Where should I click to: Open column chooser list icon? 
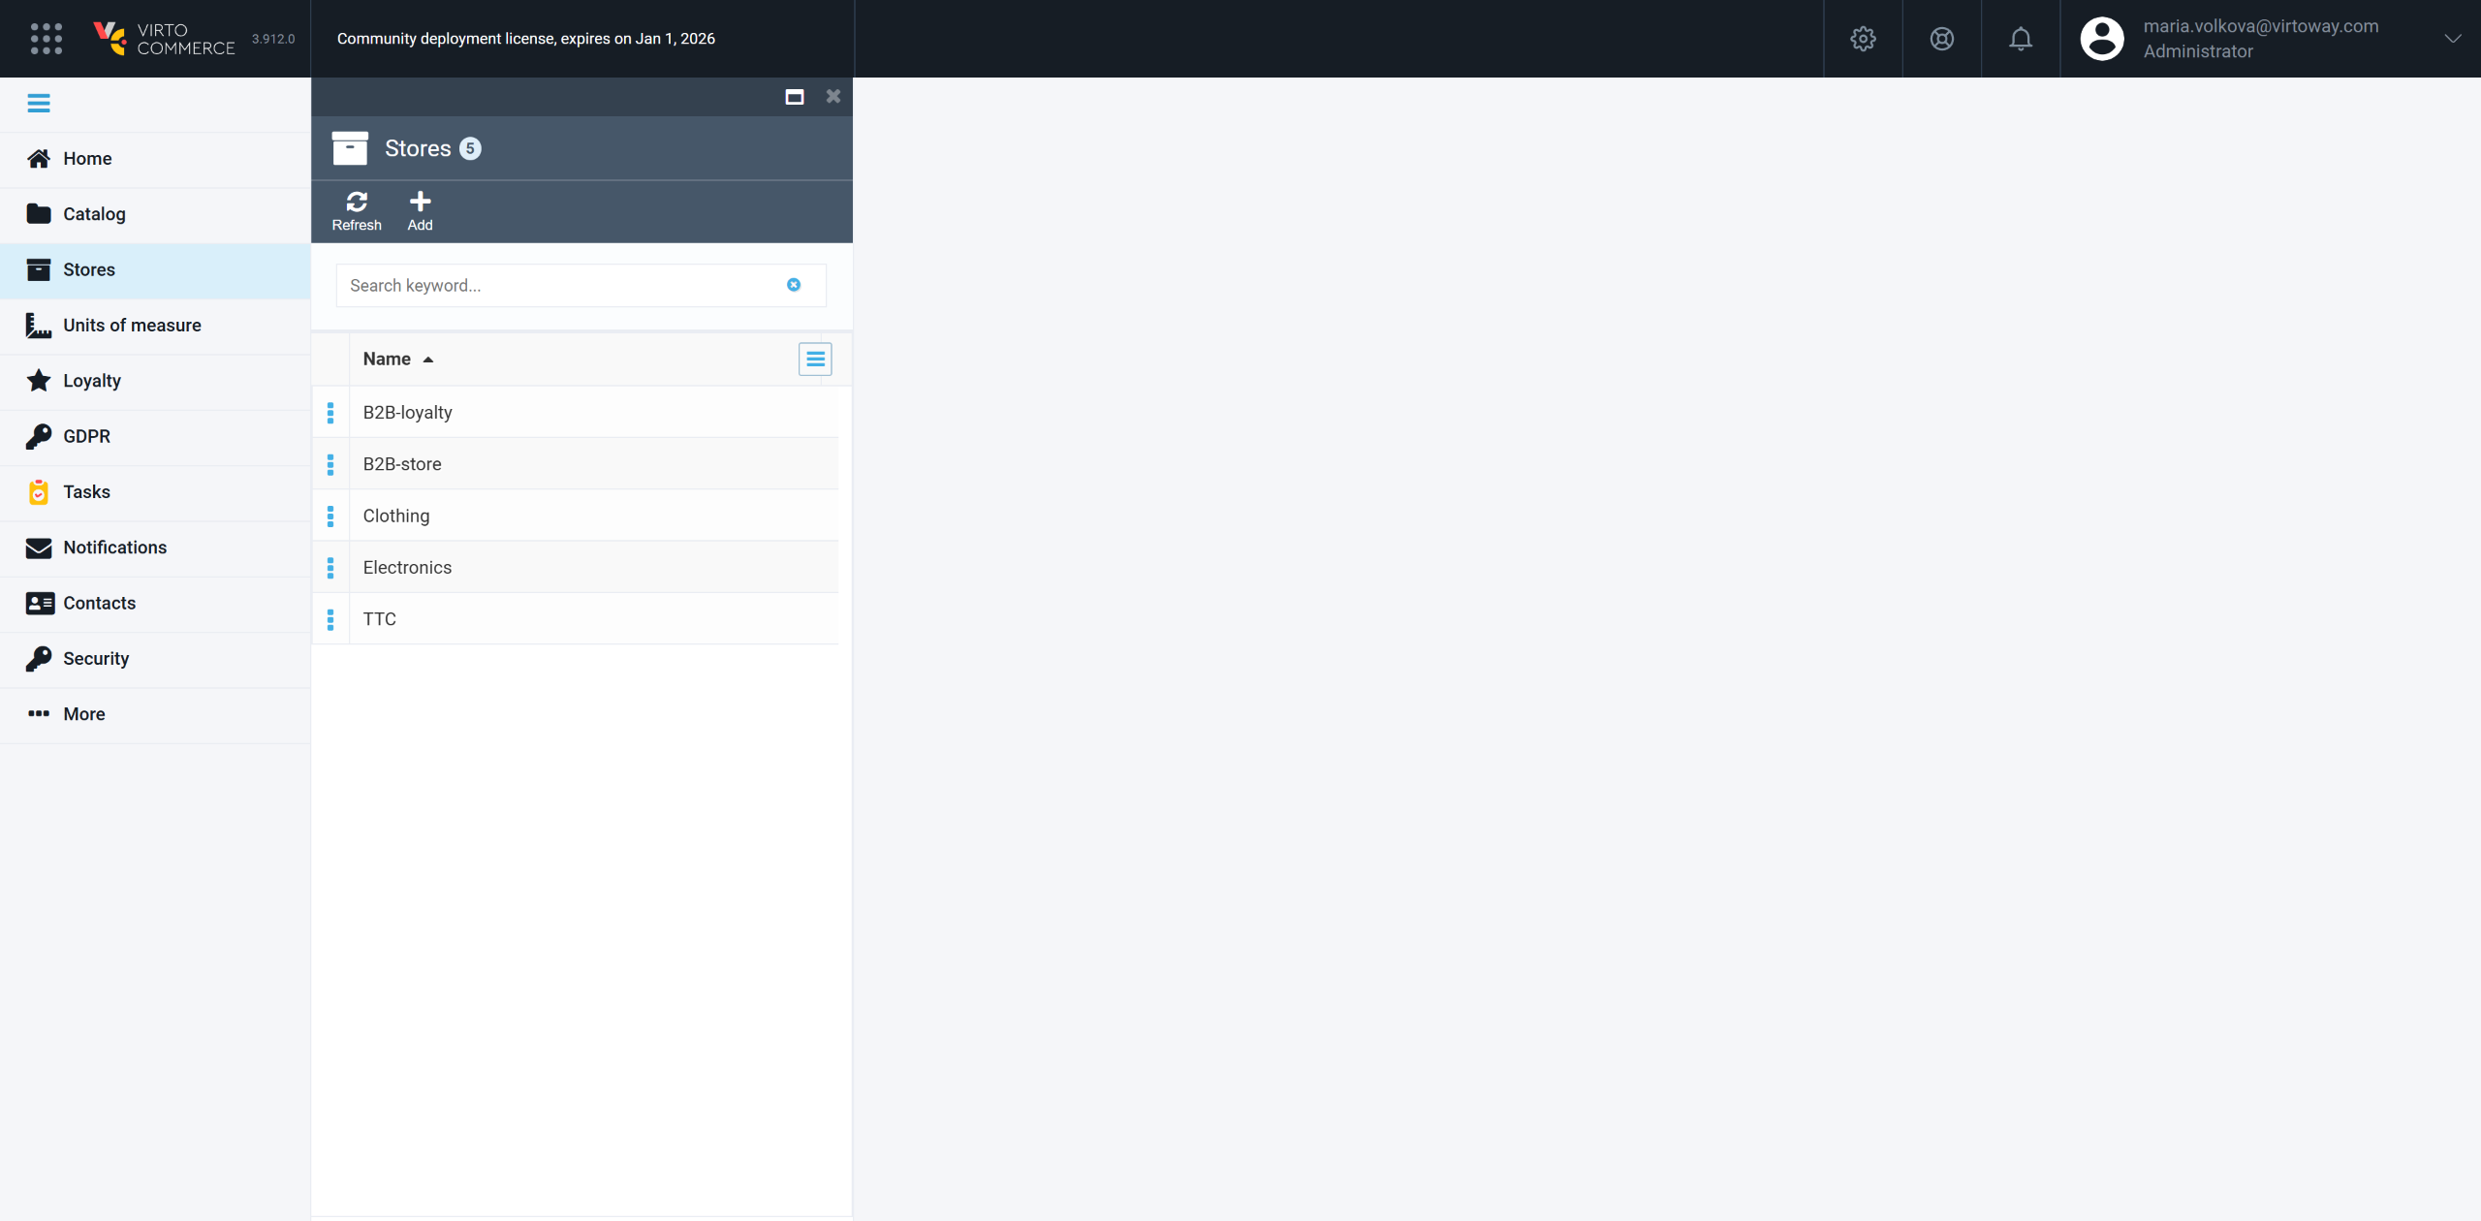point(815,360)
